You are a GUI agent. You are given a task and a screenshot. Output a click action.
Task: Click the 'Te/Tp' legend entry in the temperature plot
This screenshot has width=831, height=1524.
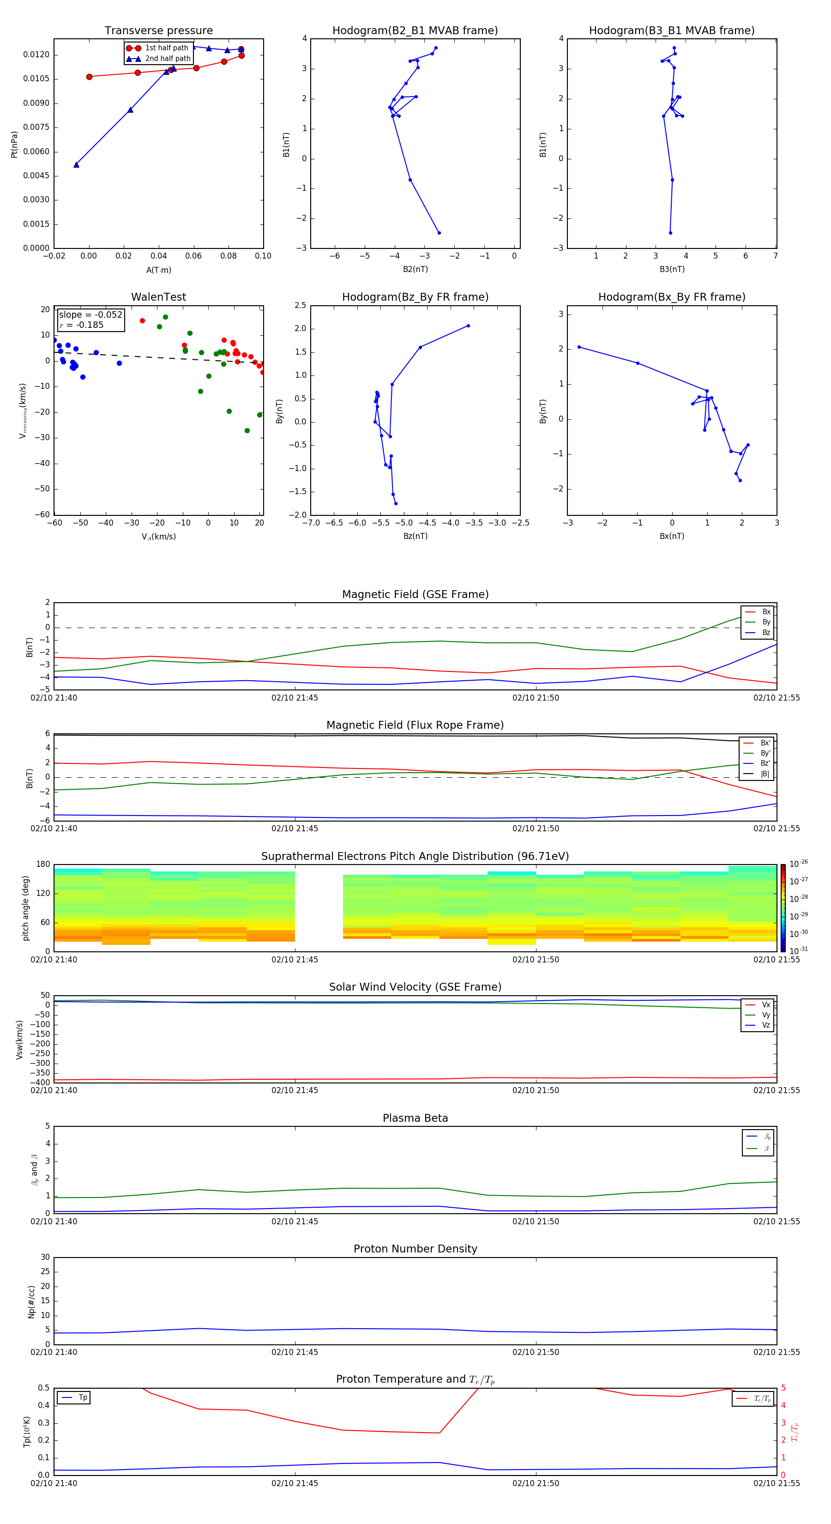point(753,1398)
